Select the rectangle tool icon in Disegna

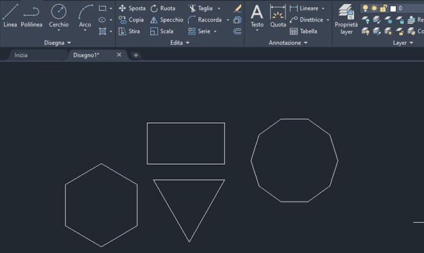(102, 8)
